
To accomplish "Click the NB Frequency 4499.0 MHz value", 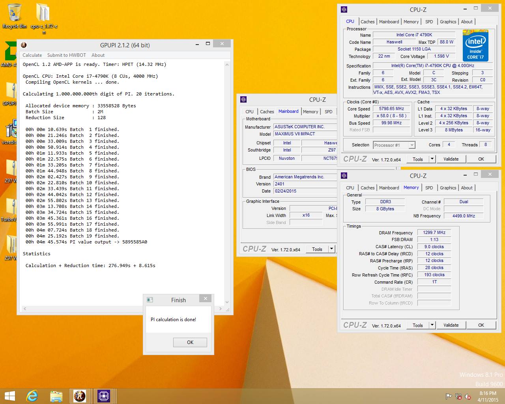I will pos(464,216).
